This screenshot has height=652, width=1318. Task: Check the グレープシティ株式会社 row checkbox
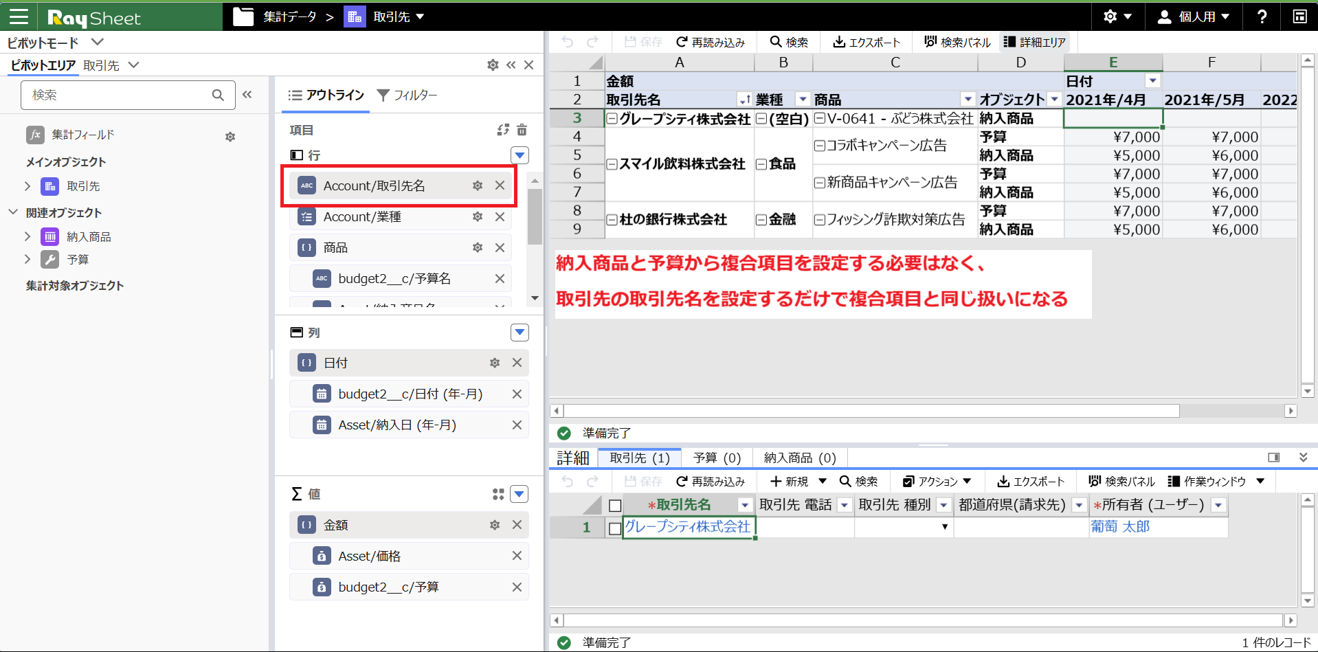coord(615,528)
